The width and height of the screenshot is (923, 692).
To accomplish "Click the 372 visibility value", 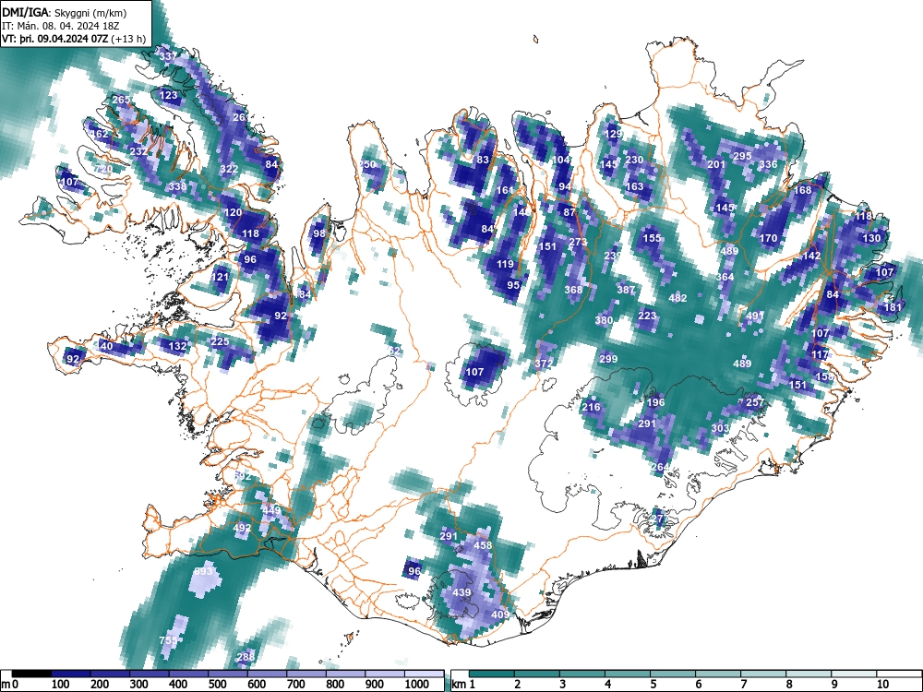I will pyautogui.click(x=544, y=364).
